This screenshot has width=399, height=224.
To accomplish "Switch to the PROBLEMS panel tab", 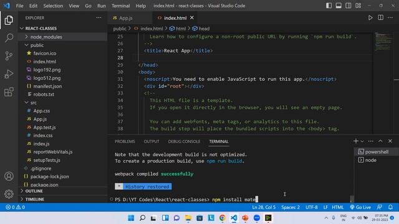I will (125, 141).
